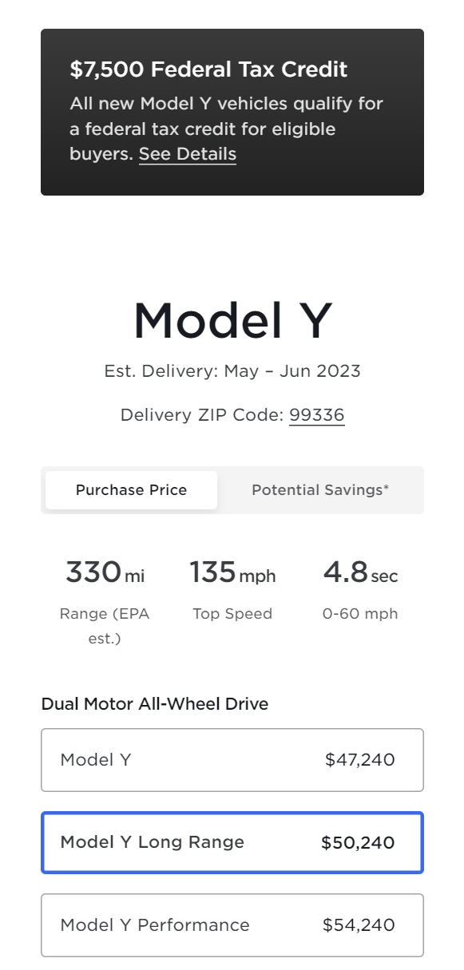Click the $50,240 Long Range price
The height and width of the screenshot is (970, 464).
[x=358, y=843]
